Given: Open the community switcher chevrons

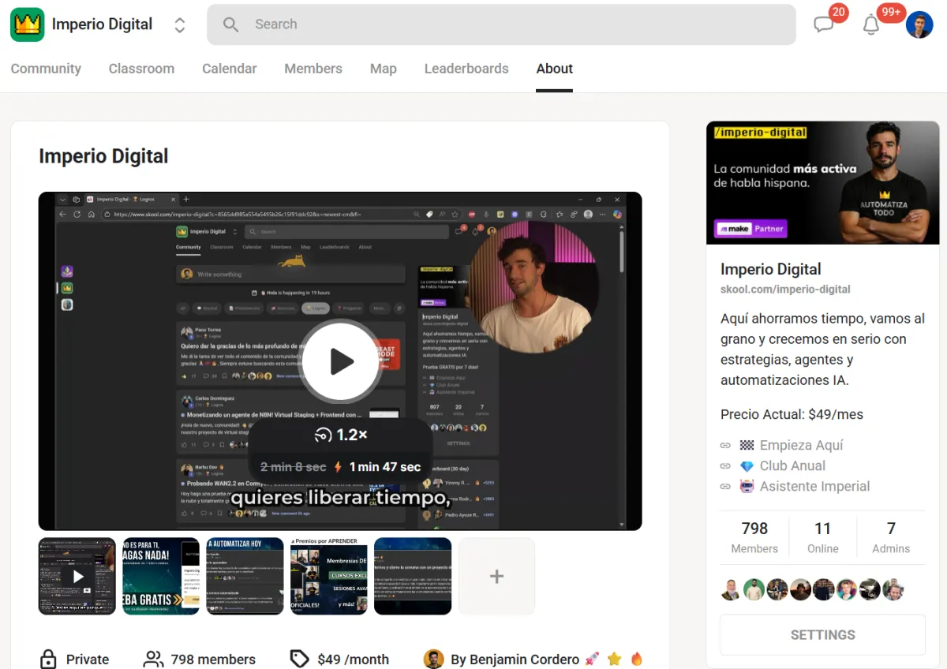Looking at the screenshot, I should pos(180,24).
